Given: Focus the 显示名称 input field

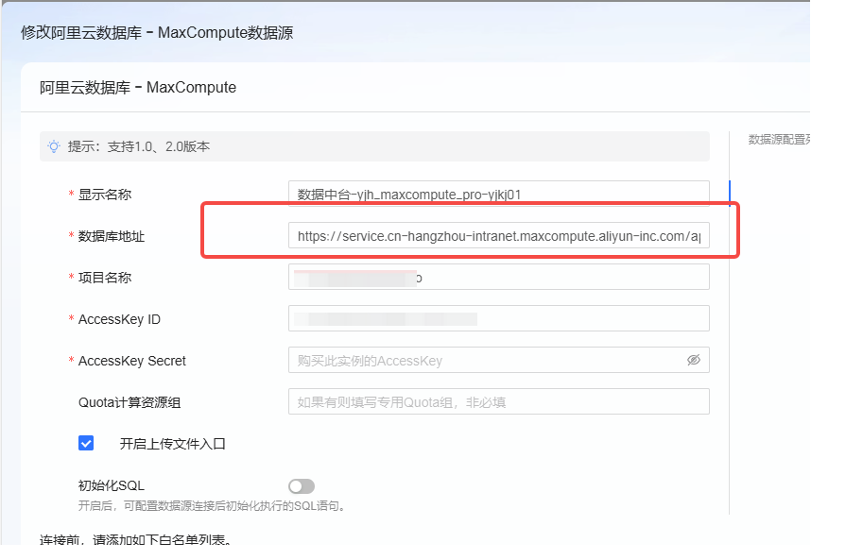Looking at the screenshot, I should pos(498,195).
